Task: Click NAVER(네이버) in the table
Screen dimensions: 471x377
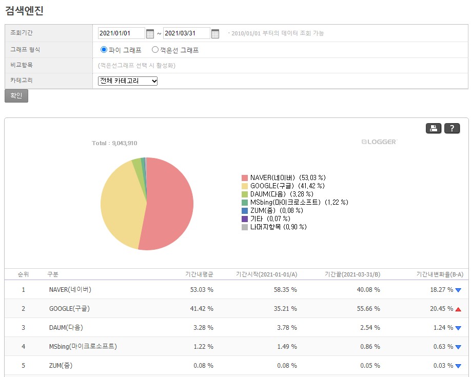Action: coord(70,290)
